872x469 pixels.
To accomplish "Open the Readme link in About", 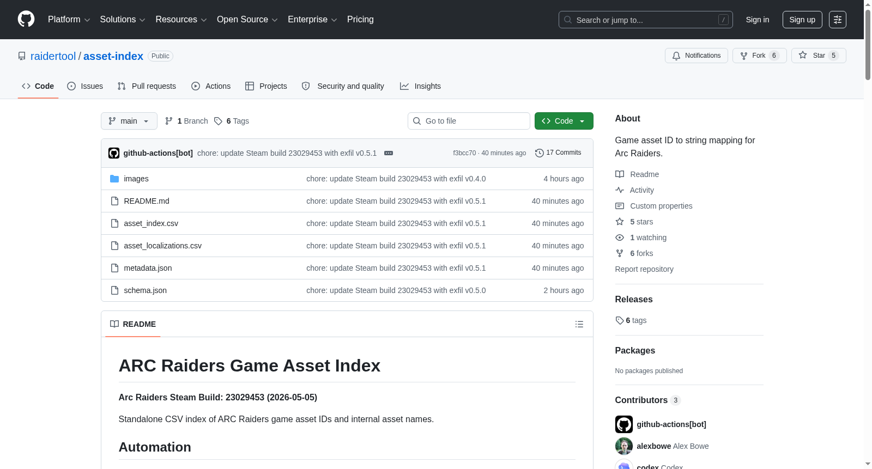I will pos(637,174).
